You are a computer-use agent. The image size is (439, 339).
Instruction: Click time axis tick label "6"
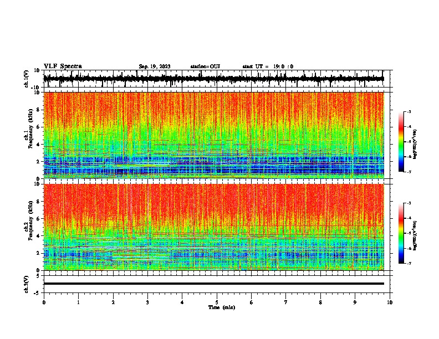click(252, 302)
